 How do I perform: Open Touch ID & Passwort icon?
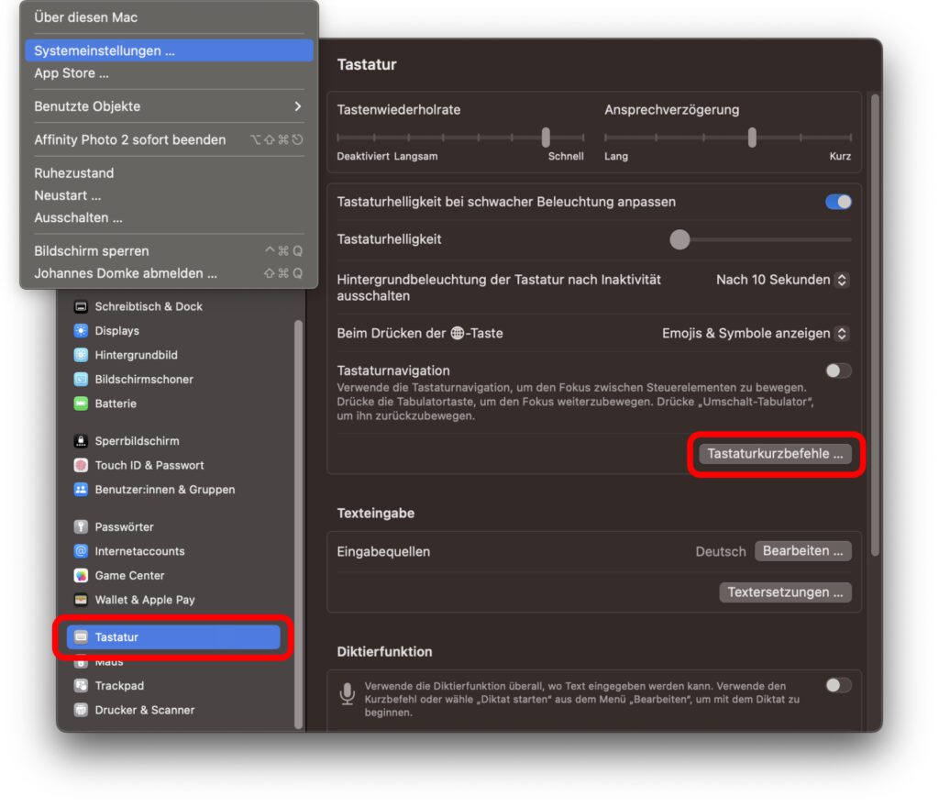[81, 465]
